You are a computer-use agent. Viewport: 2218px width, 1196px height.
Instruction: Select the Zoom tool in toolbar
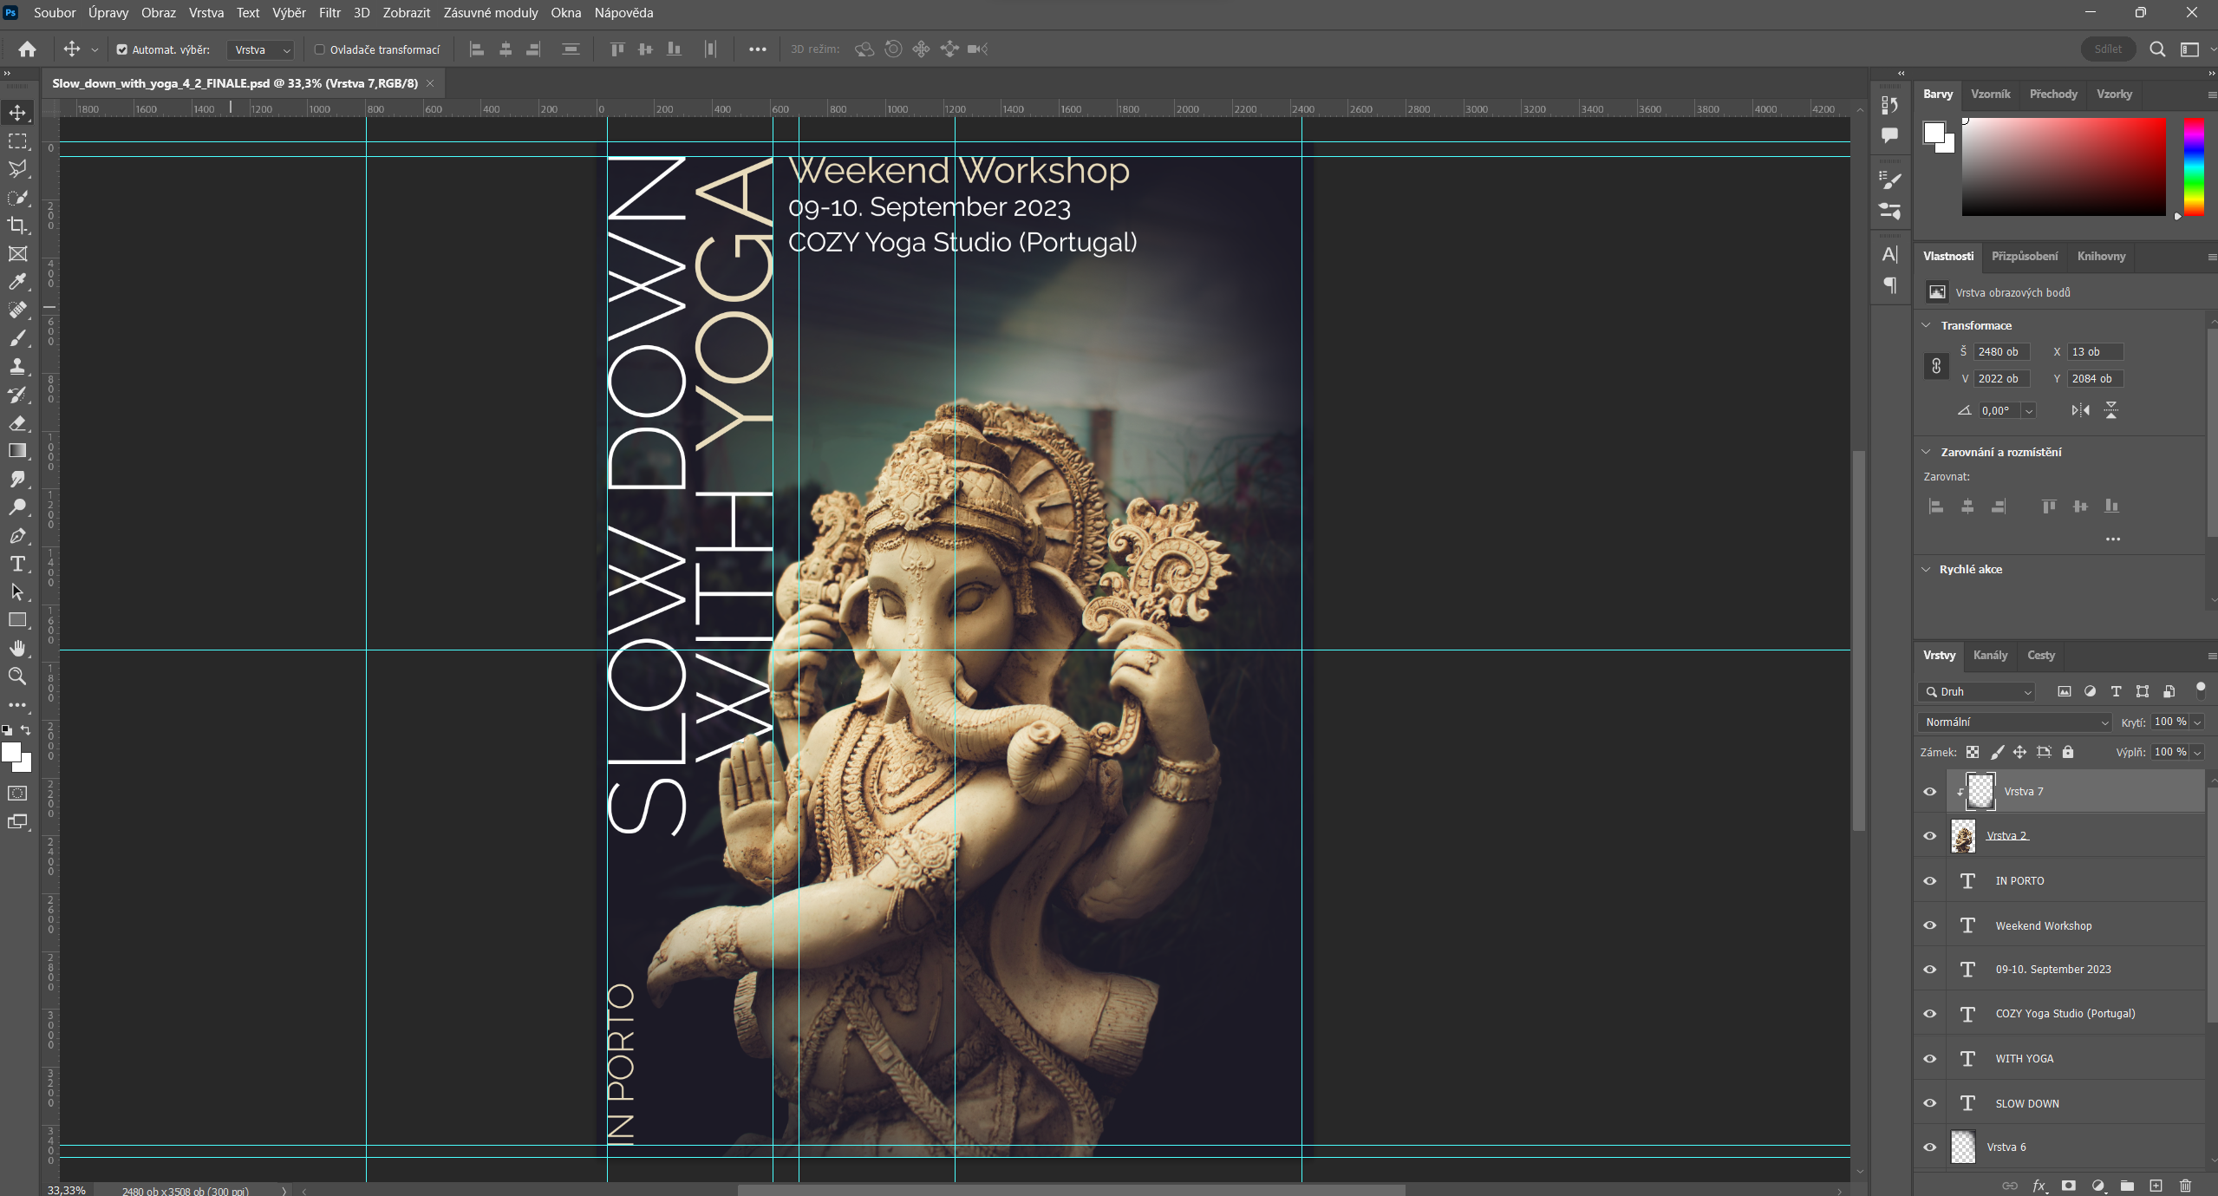click(x=17, y=676)
